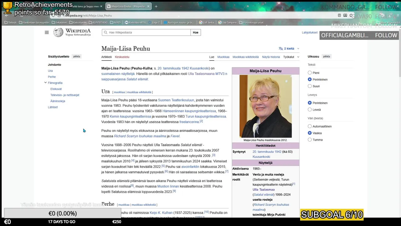Toggle reader view icon in address bar
This screenshot has width=401, height=226.
[339, 15]
